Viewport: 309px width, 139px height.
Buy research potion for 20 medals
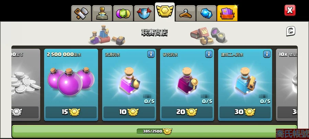pyautogui.click(x=187, y=112)
